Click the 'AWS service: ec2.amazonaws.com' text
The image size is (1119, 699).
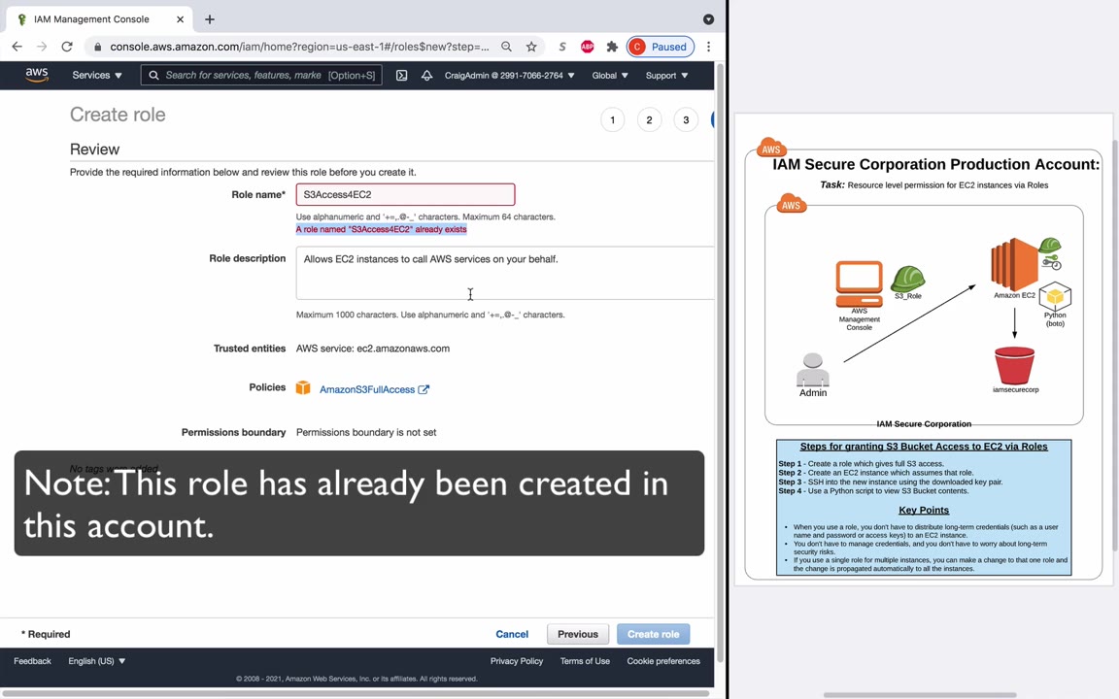(373, 349)
